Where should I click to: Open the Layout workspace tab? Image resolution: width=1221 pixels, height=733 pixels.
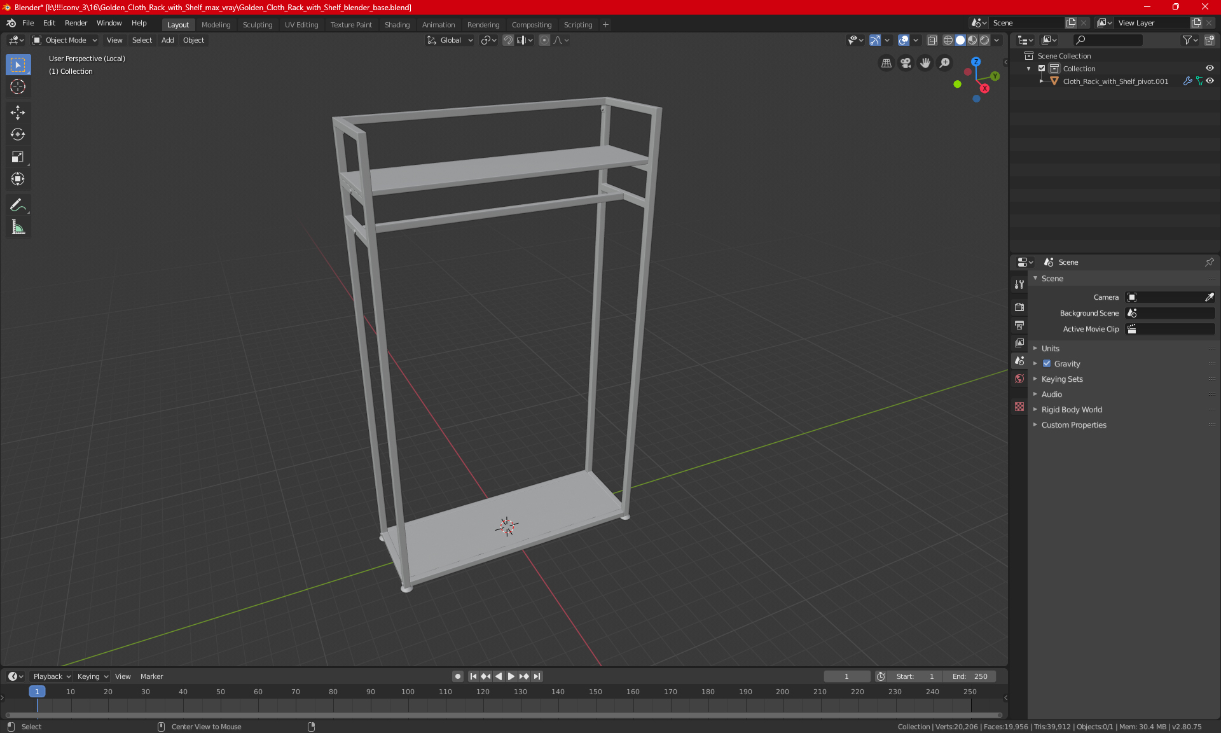pos(178,24)
